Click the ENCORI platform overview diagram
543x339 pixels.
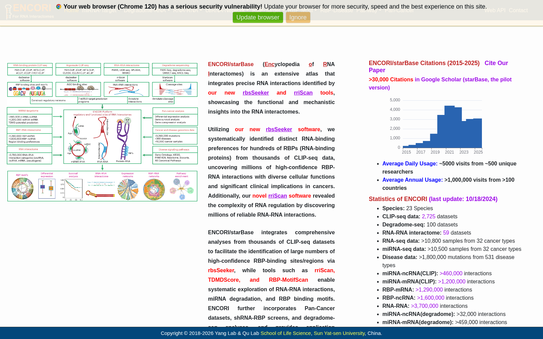coord(102,132)
